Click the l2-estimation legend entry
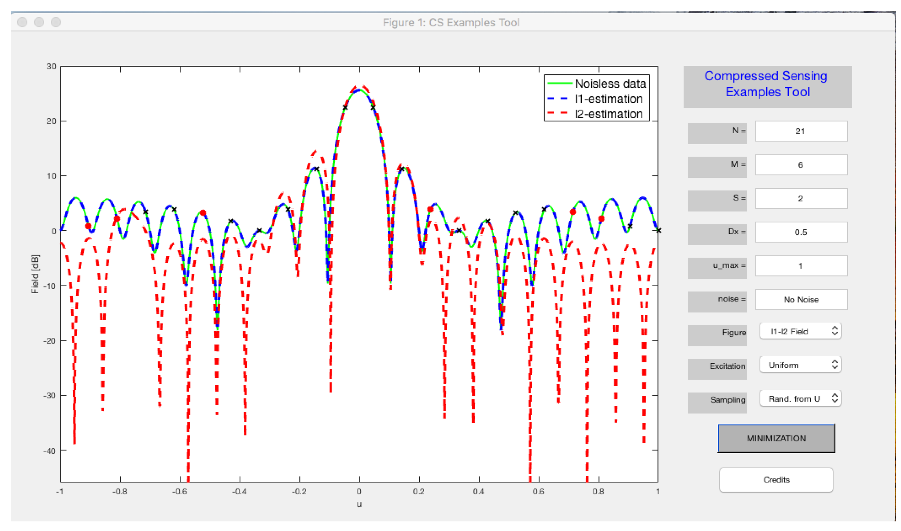The height and width of the screenshot is (531, 901). pyautogui.click(x=608, y=114)
